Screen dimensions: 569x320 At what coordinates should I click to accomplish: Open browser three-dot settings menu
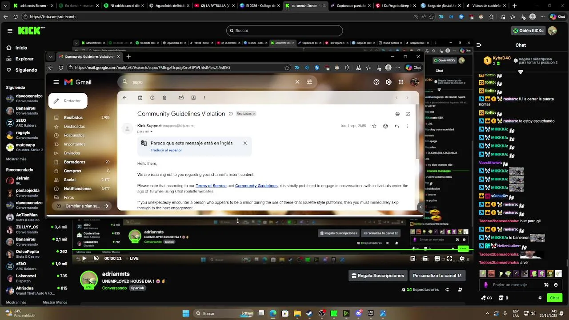tap(543, 16)
